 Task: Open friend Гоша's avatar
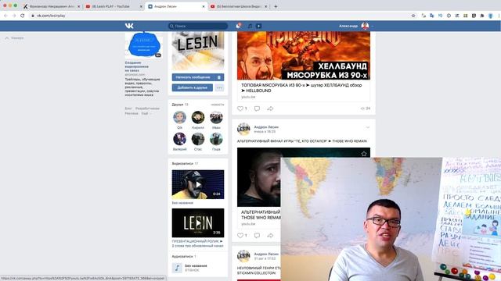pyautogui.click(x=216, y=139)
